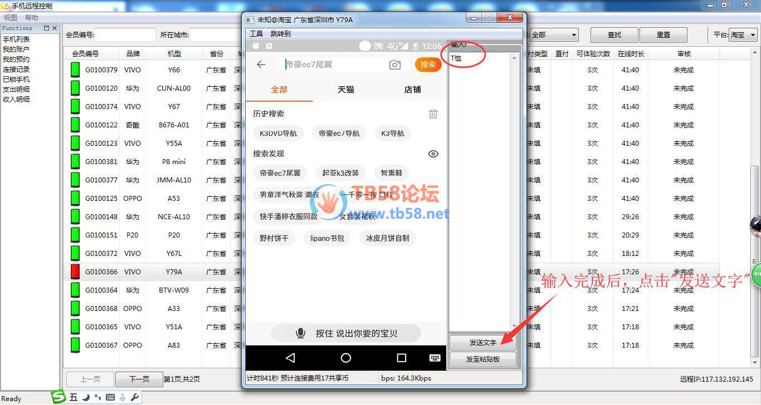This screenshot has width=761, height=405.
Task: Go to next page with 下一页
Action: (x=139, y=379)
